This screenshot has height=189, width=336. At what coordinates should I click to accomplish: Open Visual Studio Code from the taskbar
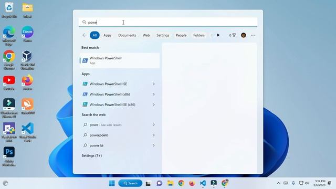[203, 183]
